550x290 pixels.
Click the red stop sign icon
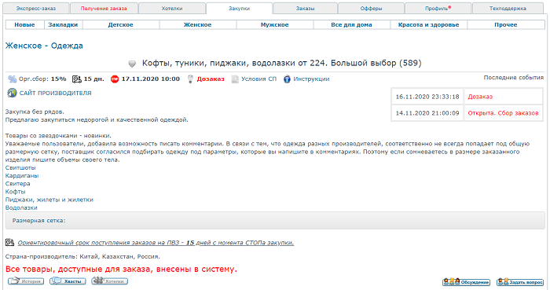tap(115, 79)
